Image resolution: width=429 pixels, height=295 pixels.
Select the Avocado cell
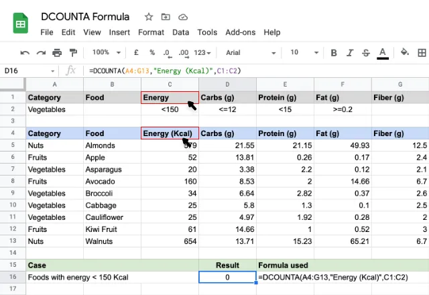(x=112, y=181)
